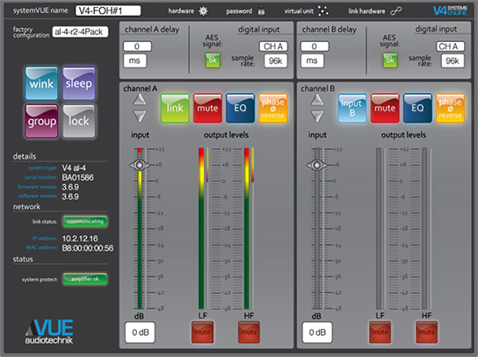
Task: Activate the sleep button
Action: point(79,83)
